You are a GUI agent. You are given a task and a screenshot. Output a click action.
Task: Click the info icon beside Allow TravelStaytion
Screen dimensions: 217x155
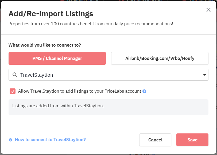point(144,91)
